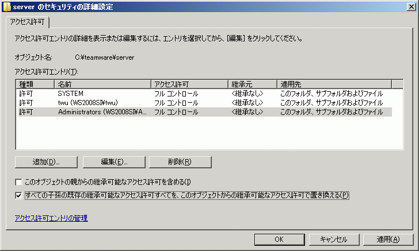Screen dimensions: 419x251
Task: Enable inheriting permissions from parent checkbox
Action: point(18,182)
